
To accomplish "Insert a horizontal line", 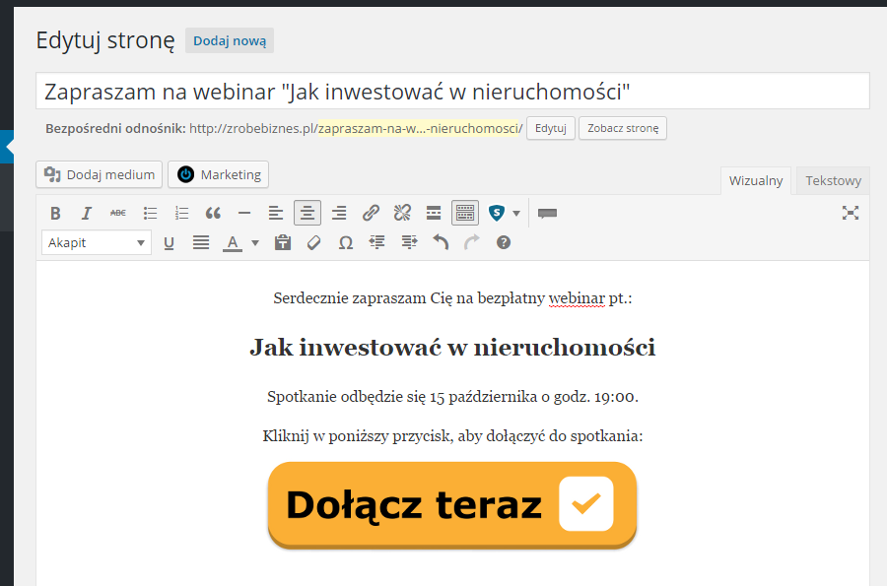I will [x=244, y=213].
